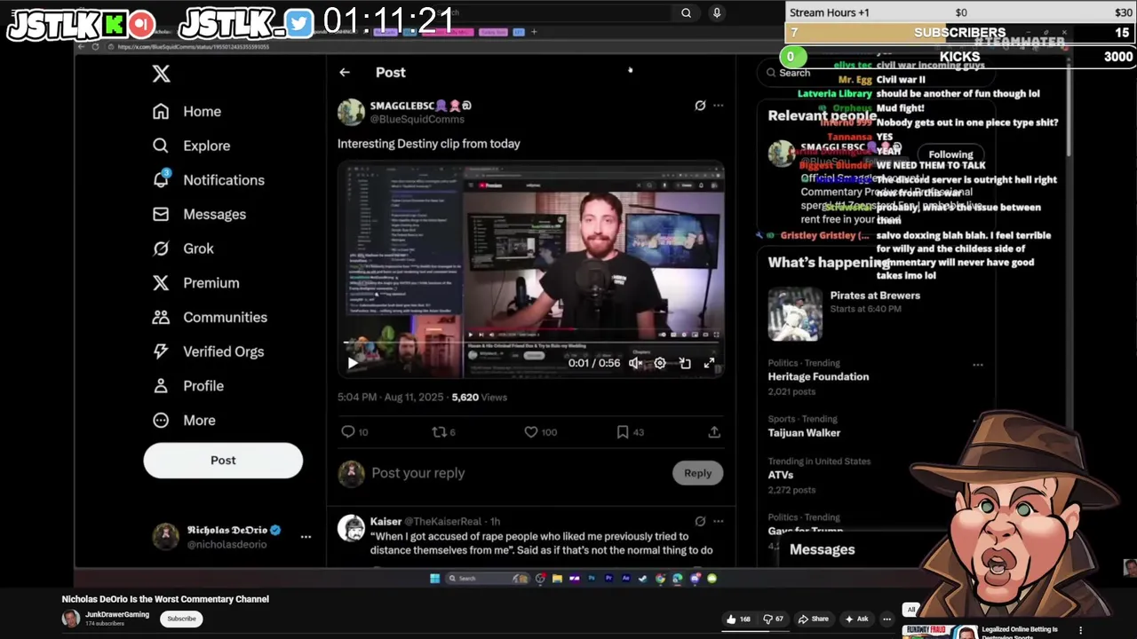Open Messages in X sidebar
This screenshot has width=1137, height=639.
199,214
